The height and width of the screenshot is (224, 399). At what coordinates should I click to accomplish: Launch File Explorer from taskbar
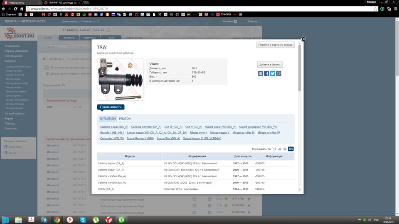[18, 220]
